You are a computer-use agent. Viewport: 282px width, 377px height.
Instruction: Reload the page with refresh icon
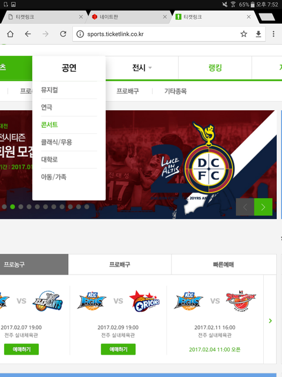coord(63,34)
